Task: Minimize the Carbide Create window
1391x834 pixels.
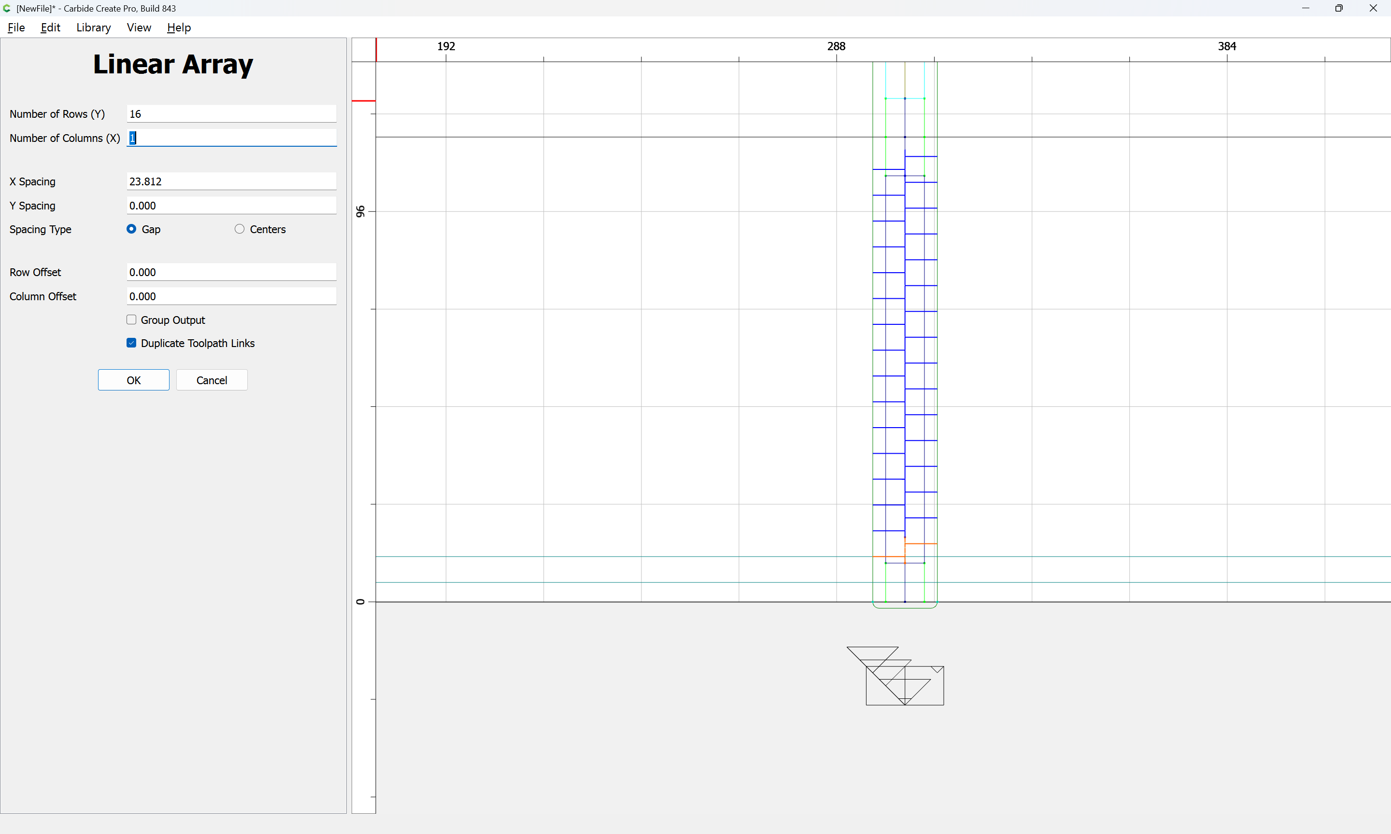Action: [1306, 8]
